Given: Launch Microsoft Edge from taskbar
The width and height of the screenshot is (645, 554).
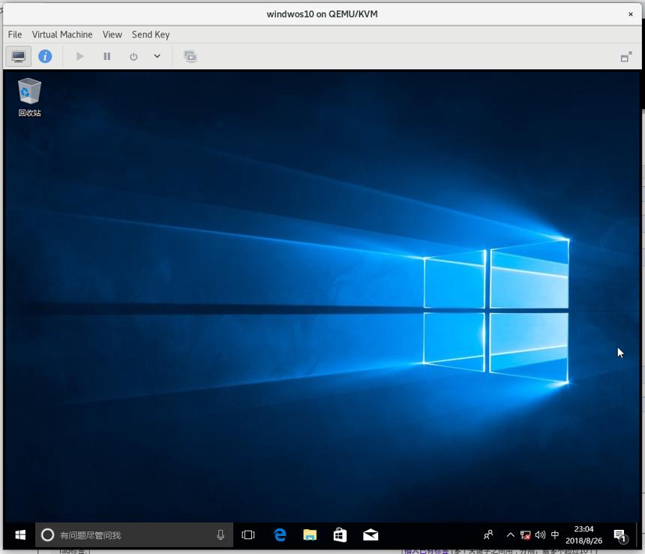Looking at the screenshot, I should (280, 534).
